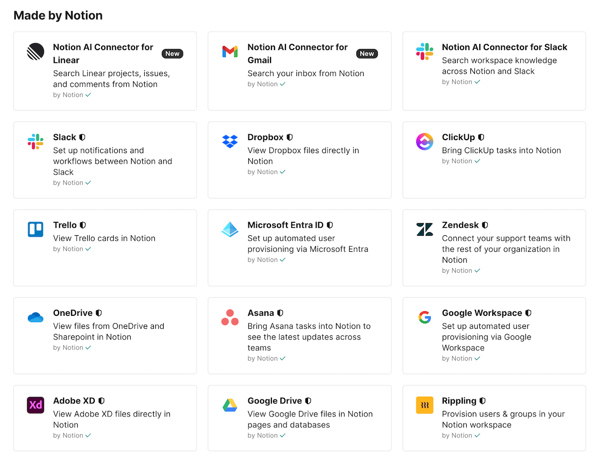Click the Adobe XD logo icon
This screenshot has width=601, height=461.
(35, 405)
